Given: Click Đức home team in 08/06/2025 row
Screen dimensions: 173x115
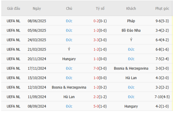Looking at the screenshot, I should point(69,21).
